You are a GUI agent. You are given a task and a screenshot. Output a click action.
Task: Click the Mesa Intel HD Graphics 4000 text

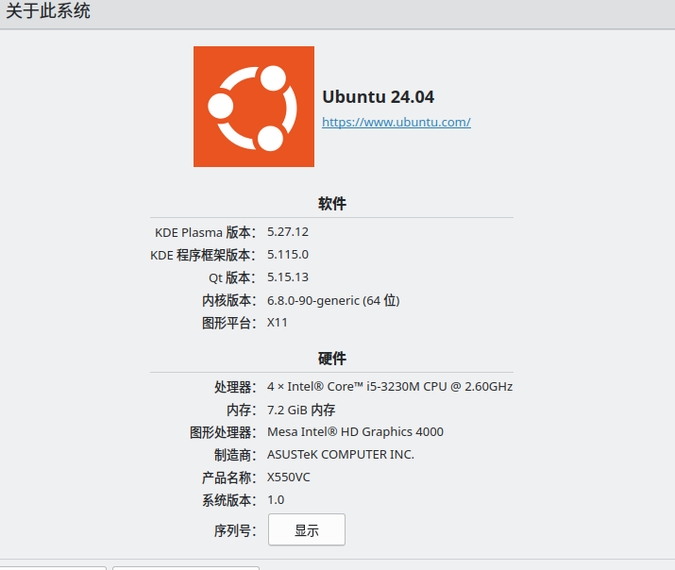pyautogui.click(x=355, y=431)
